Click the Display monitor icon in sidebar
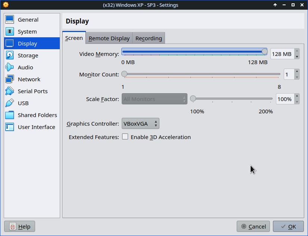 (x=10, y=43)
